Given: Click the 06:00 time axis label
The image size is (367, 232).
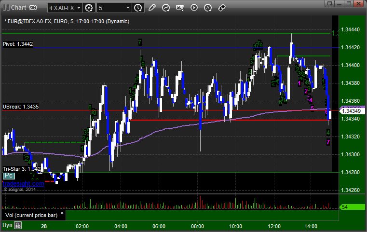Looking at the screenshot, I should (159, 226).
